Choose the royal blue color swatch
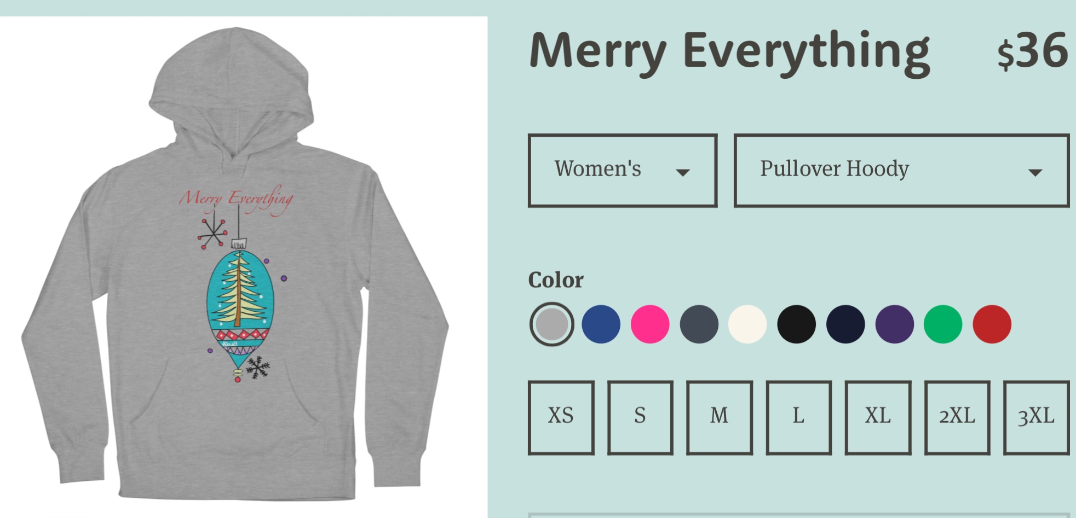The height and width of the screenshot is (518, 1076). pos(601,324)
